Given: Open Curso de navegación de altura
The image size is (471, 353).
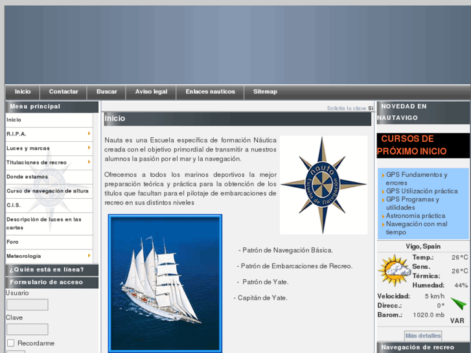Looking at the screenshot, I should coord(49,191).
